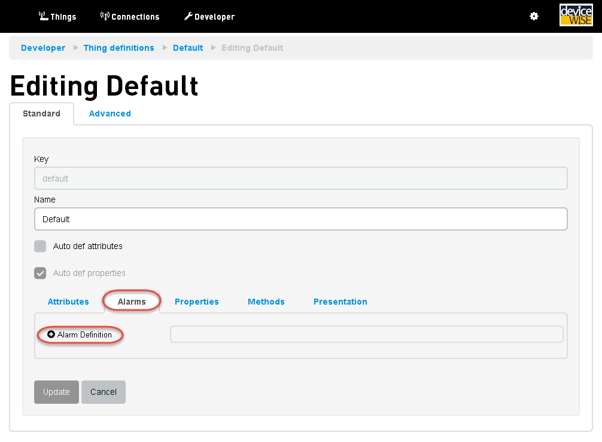Go to the Methods tab

tap(266, 302)
